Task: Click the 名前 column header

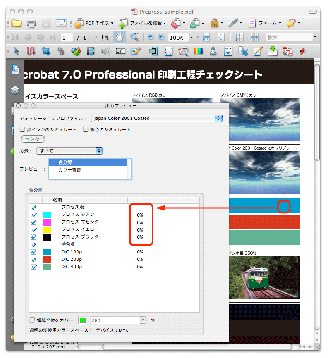Action: coord(89,200)
